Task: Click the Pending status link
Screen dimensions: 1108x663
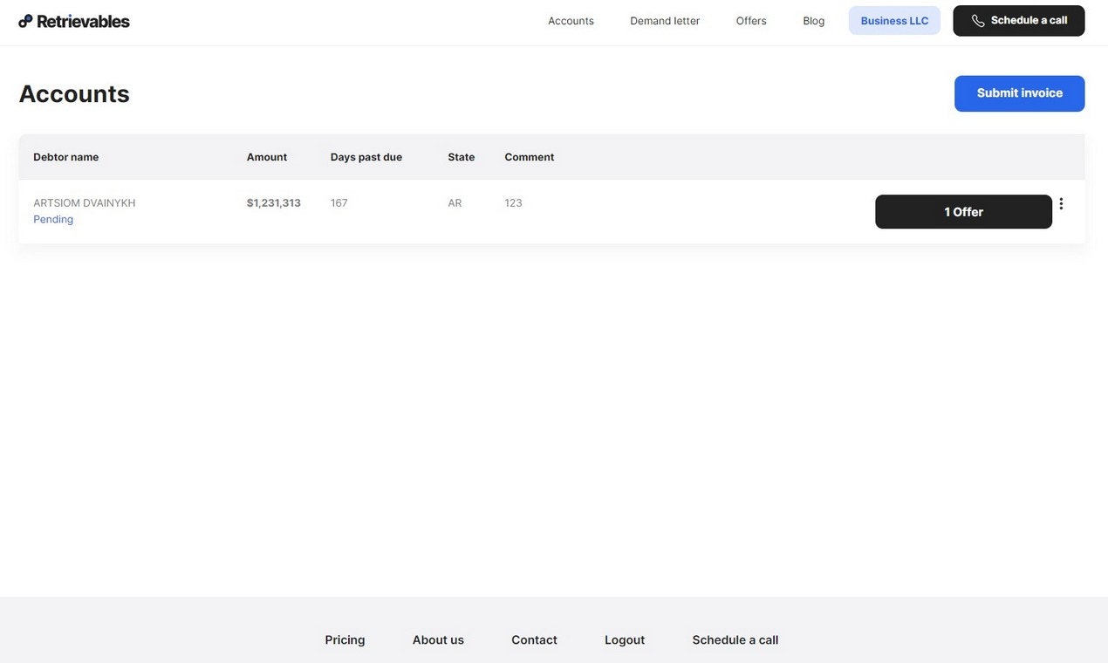Action: (53, 219)
